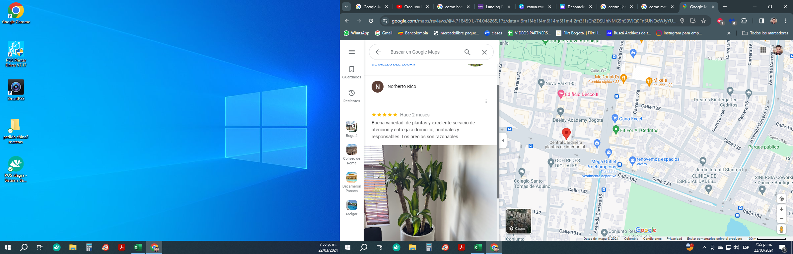The width and height of the screenshot is (793, 254).
Task: Switch to the canva.com tab
Action: pos(535,7)
